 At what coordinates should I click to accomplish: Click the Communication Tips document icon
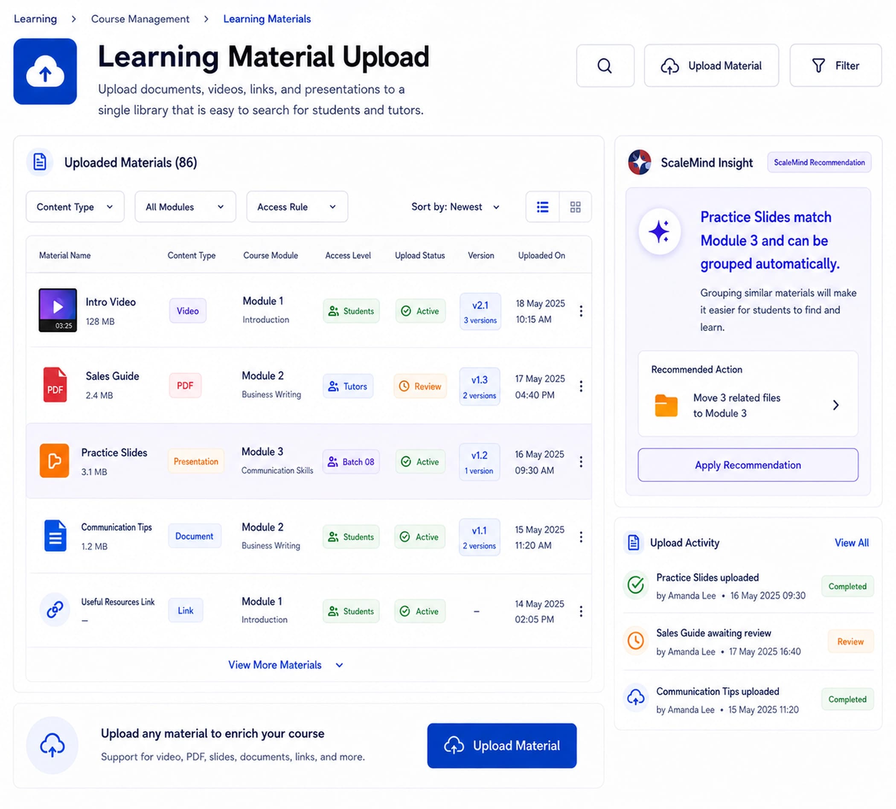(x=55, y=535)
